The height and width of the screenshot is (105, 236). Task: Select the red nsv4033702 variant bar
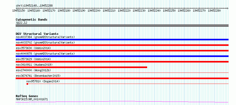click(x=122, y=45)
